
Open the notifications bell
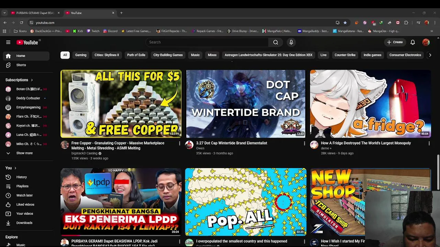[412, 42]
